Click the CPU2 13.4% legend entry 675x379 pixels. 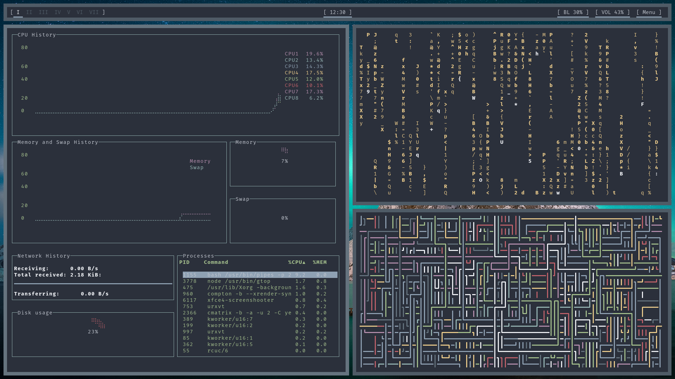[304, 60]
